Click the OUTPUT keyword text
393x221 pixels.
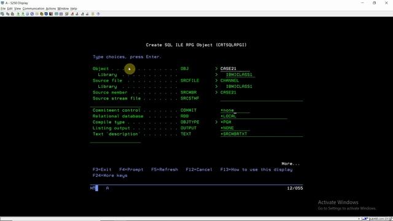[189, 128]
